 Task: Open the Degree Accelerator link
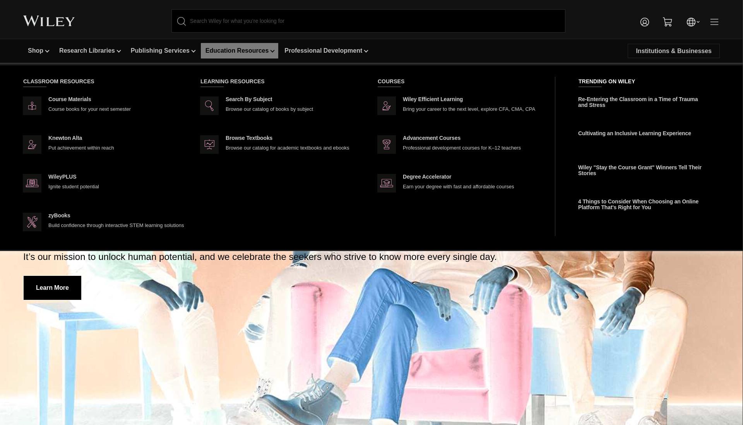pos(427,177)
